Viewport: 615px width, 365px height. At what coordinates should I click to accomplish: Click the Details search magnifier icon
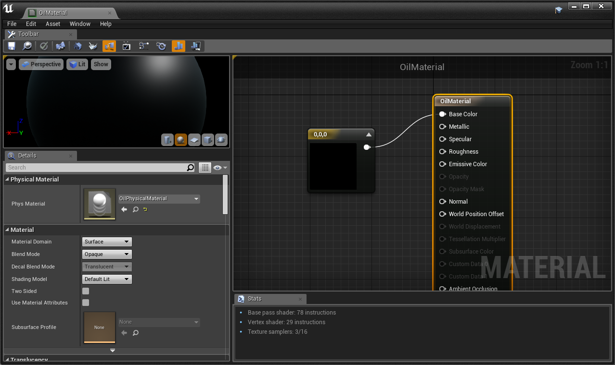pyautogui.click(x=191, y=168)
